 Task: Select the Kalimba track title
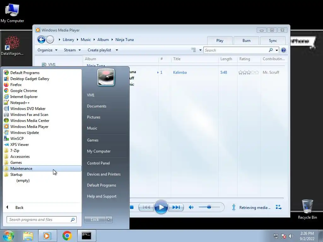tap(180, 72)
